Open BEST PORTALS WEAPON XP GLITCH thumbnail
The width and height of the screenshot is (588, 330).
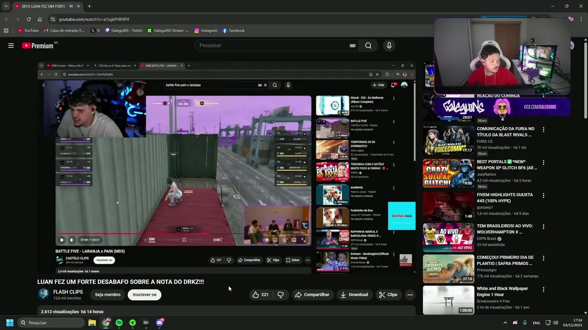click(x=448, y=173)
